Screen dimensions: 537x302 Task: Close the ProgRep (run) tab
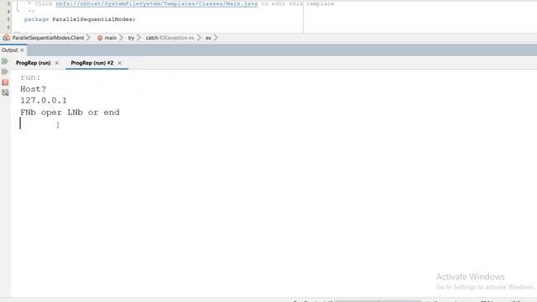(57, 63)
